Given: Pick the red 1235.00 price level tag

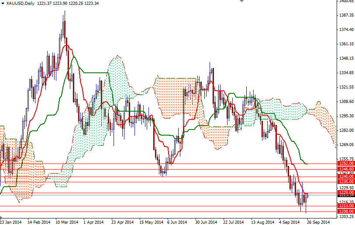Looking at the screenshot, I should click(346, 182).
